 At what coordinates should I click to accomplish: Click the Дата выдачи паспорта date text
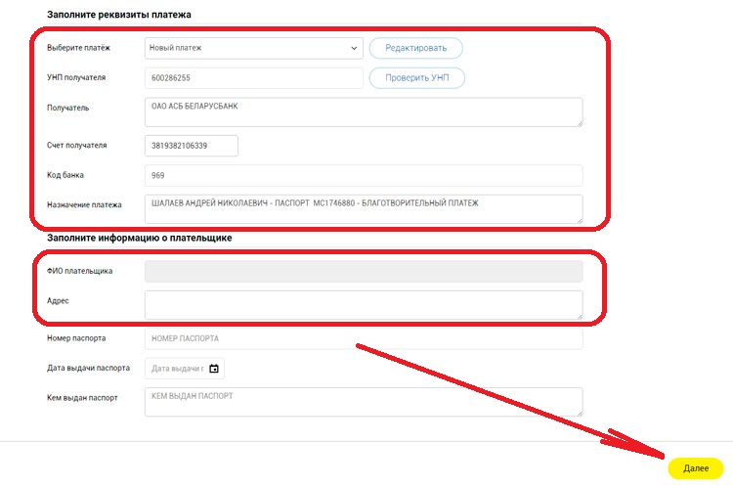click(x=176, y=369)
